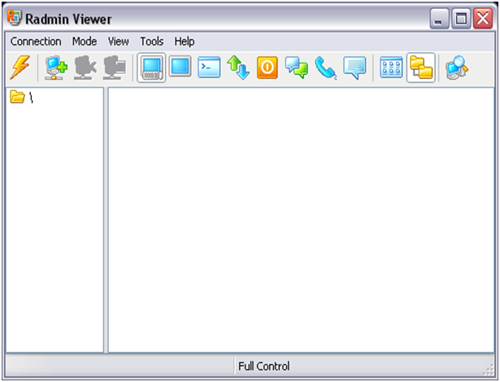Viewport: 500px width, 382px height.
Task: Select Full Control mode toolbar icon
Action: pos(151,67)
